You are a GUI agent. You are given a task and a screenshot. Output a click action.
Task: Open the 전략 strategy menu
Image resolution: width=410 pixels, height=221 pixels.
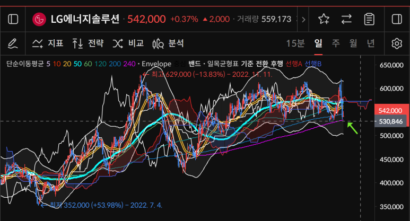(x=88, y=43)
